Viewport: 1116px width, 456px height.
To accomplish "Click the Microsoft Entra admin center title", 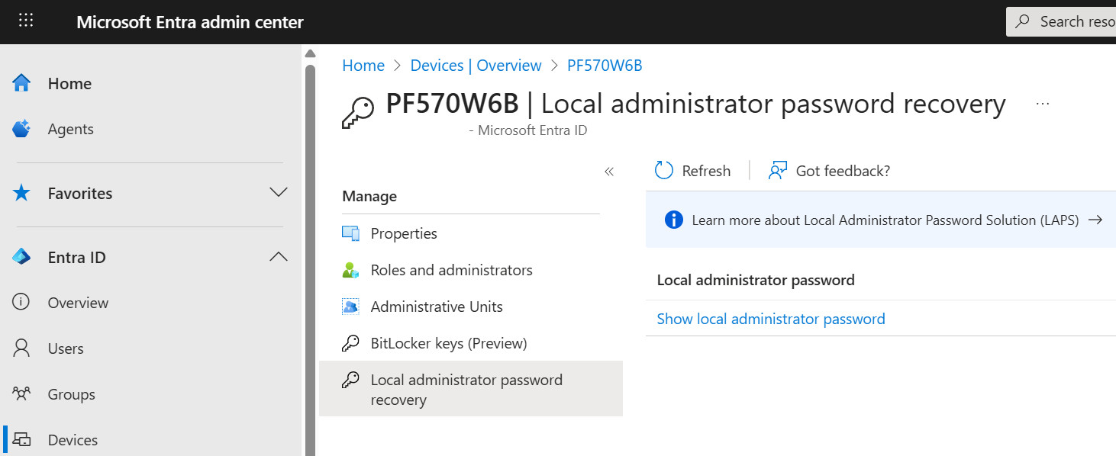I will pos(190,22).
